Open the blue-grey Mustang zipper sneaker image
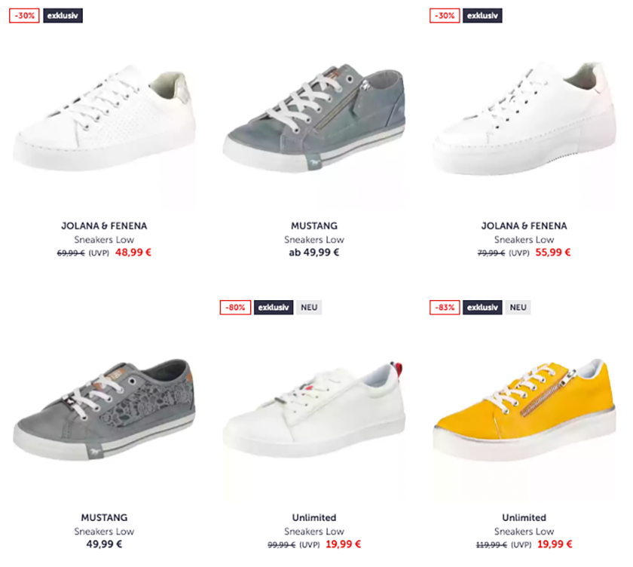This screenshot has width=633, height=567. click(x=314, y=118)
